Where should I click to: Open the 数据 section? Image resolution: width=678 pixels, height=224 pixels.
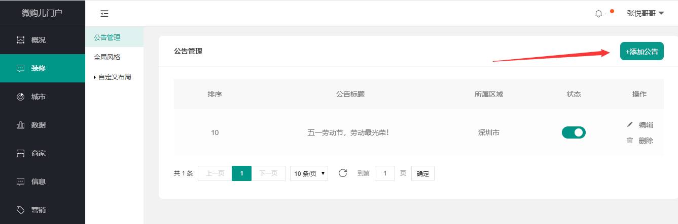pyautogui.click(x=43, y=125)
